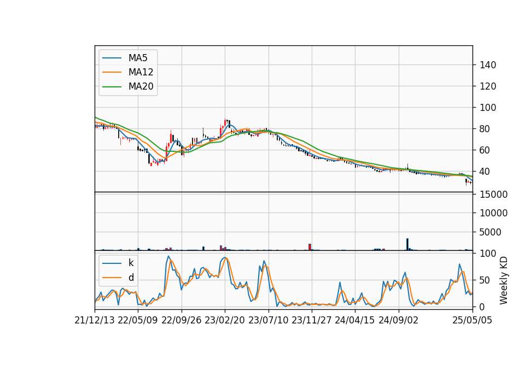Viewport: 525px width, 377px height.
Task: Click the 23/11/27 date label
Action: point(312,320)
